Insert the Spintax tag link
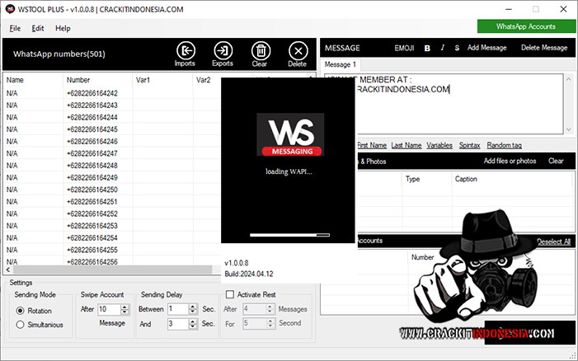 [x=470, y=145]
